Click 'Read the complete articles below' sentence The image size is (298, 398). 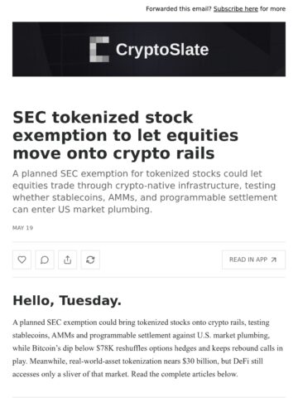185,374
